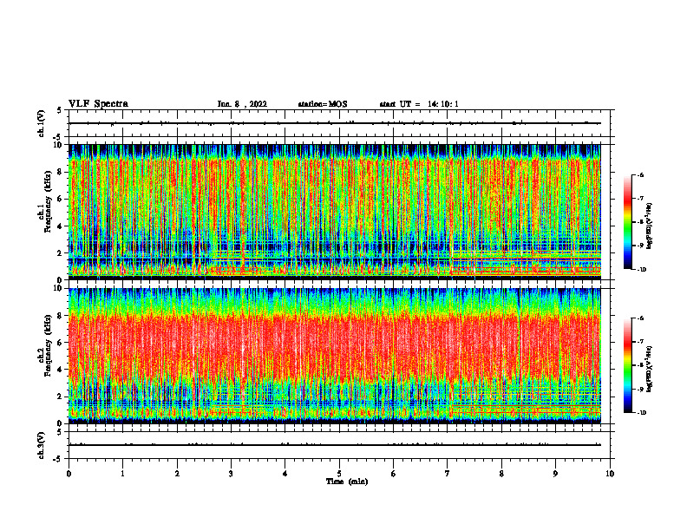The image size is (687, 531).
Task: Click the ch.3(V) waveform trace panel
Action: pyautogui.click(x=341, y=445)
